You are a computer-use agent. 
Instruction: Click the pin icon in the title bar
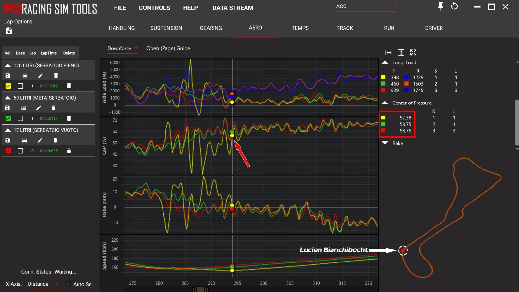point(441,6)
